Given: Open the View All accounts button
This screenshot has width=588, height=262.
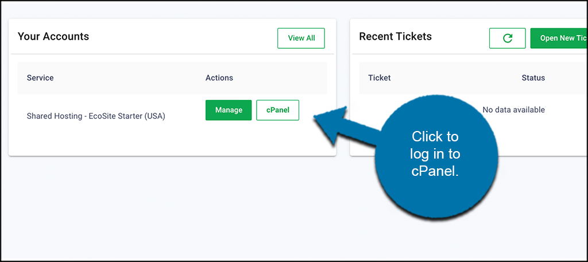Looking at the screenshot, I should [x=301, y=38].
